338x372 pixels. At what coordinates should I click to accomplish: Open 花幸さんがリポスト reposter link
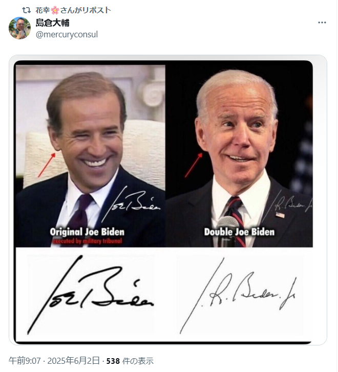click(x=73, y=10)
